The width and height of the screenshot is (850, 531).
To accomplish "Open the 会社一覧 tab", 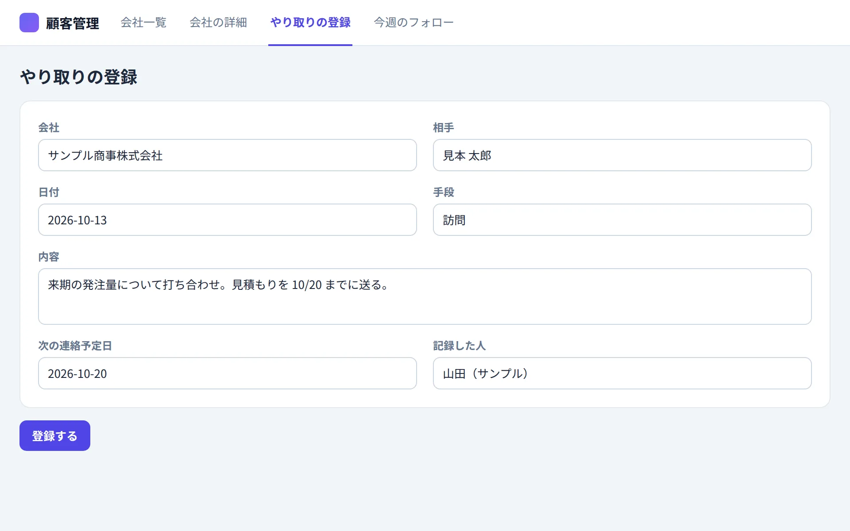I will pos(143,23).
